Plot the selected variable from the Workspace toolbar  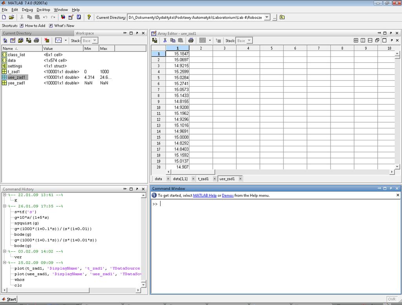(x=58, y=40)
